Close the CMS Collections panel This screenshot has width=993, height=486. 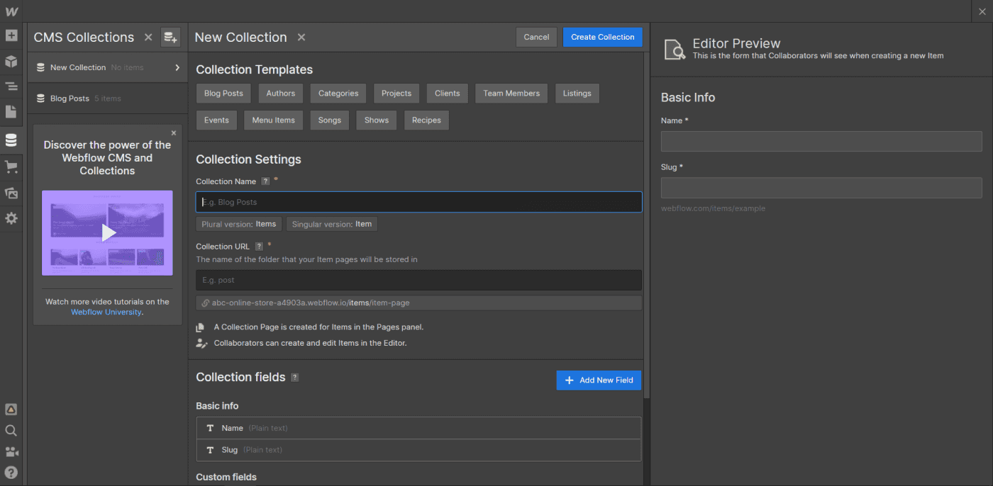tap(148, 37)
